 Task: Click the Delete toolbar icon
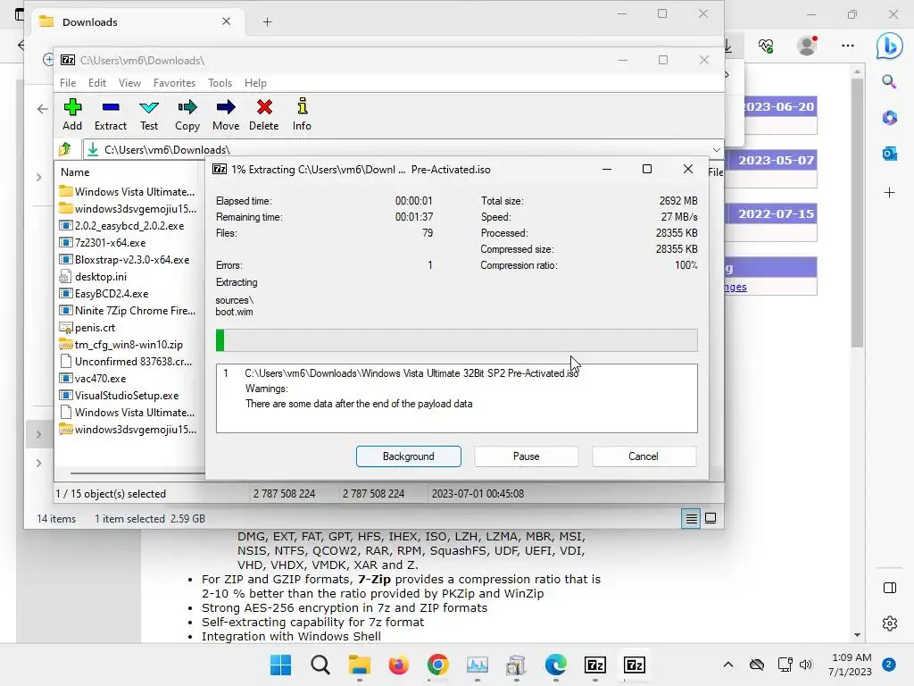(x=264, y=114)
